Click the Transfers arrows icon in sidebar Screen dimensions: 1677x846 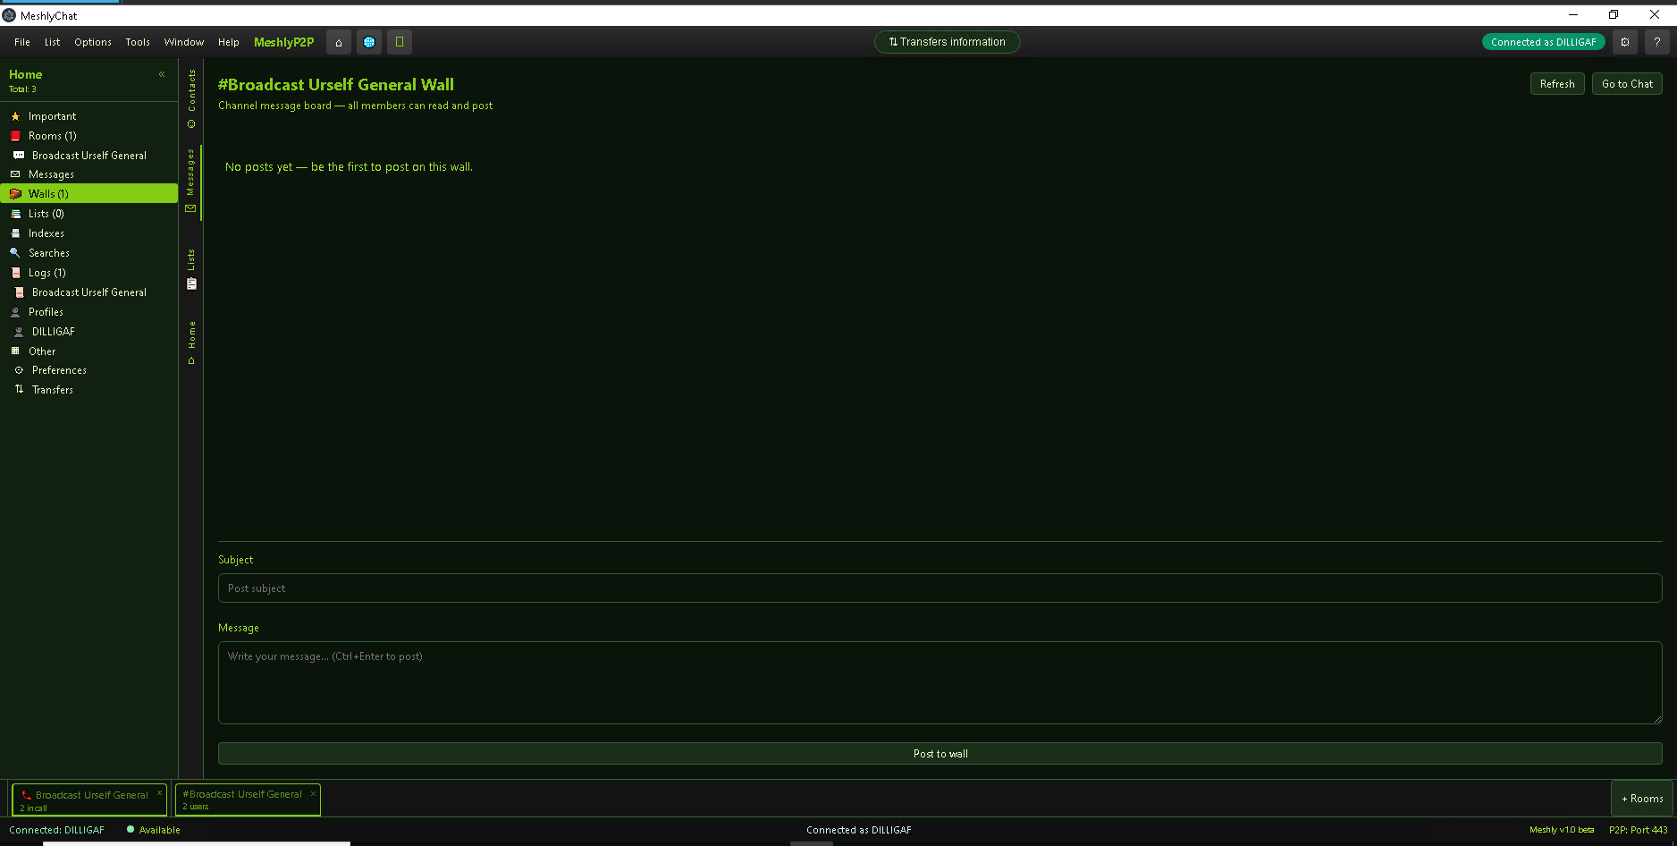click(19, 390)
